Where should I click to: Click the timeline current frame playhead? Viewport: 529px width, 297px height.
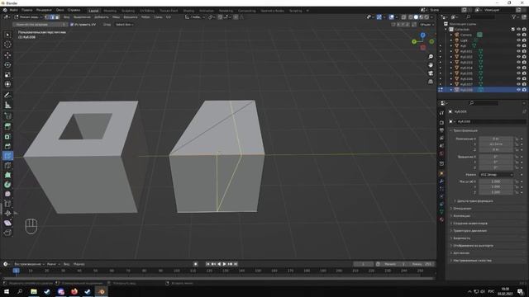coord(16,271)
